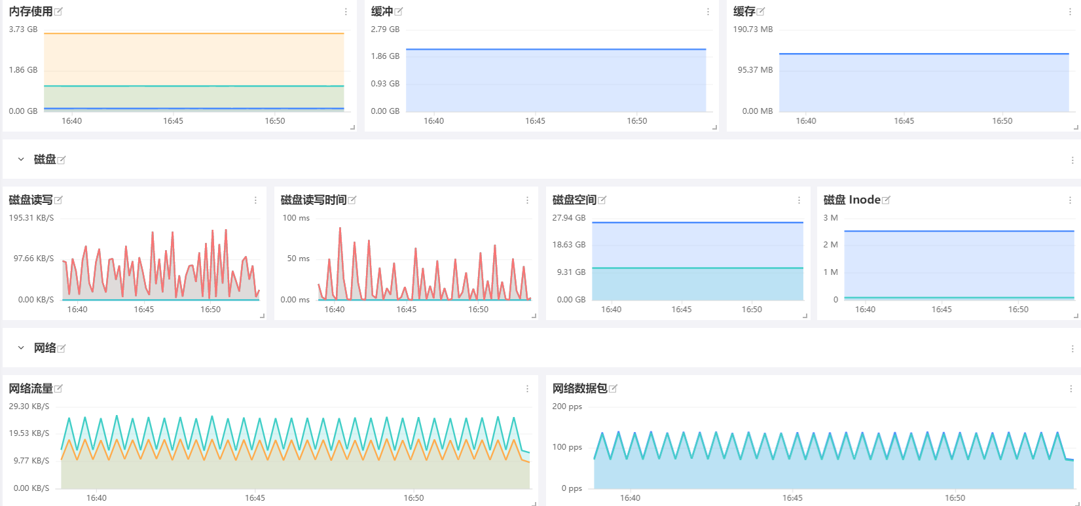Edit the 内存使用 panel title

point(58,12)
